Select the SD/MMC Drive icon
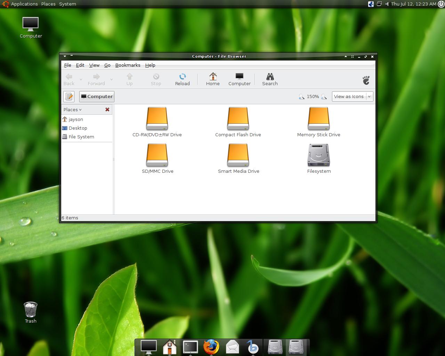The image size is (445, 356). click(x=157, y=155)
